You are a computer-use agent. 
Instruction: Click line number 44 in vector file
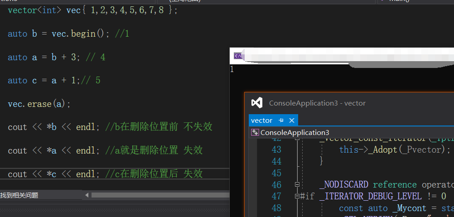coord(276,161)
